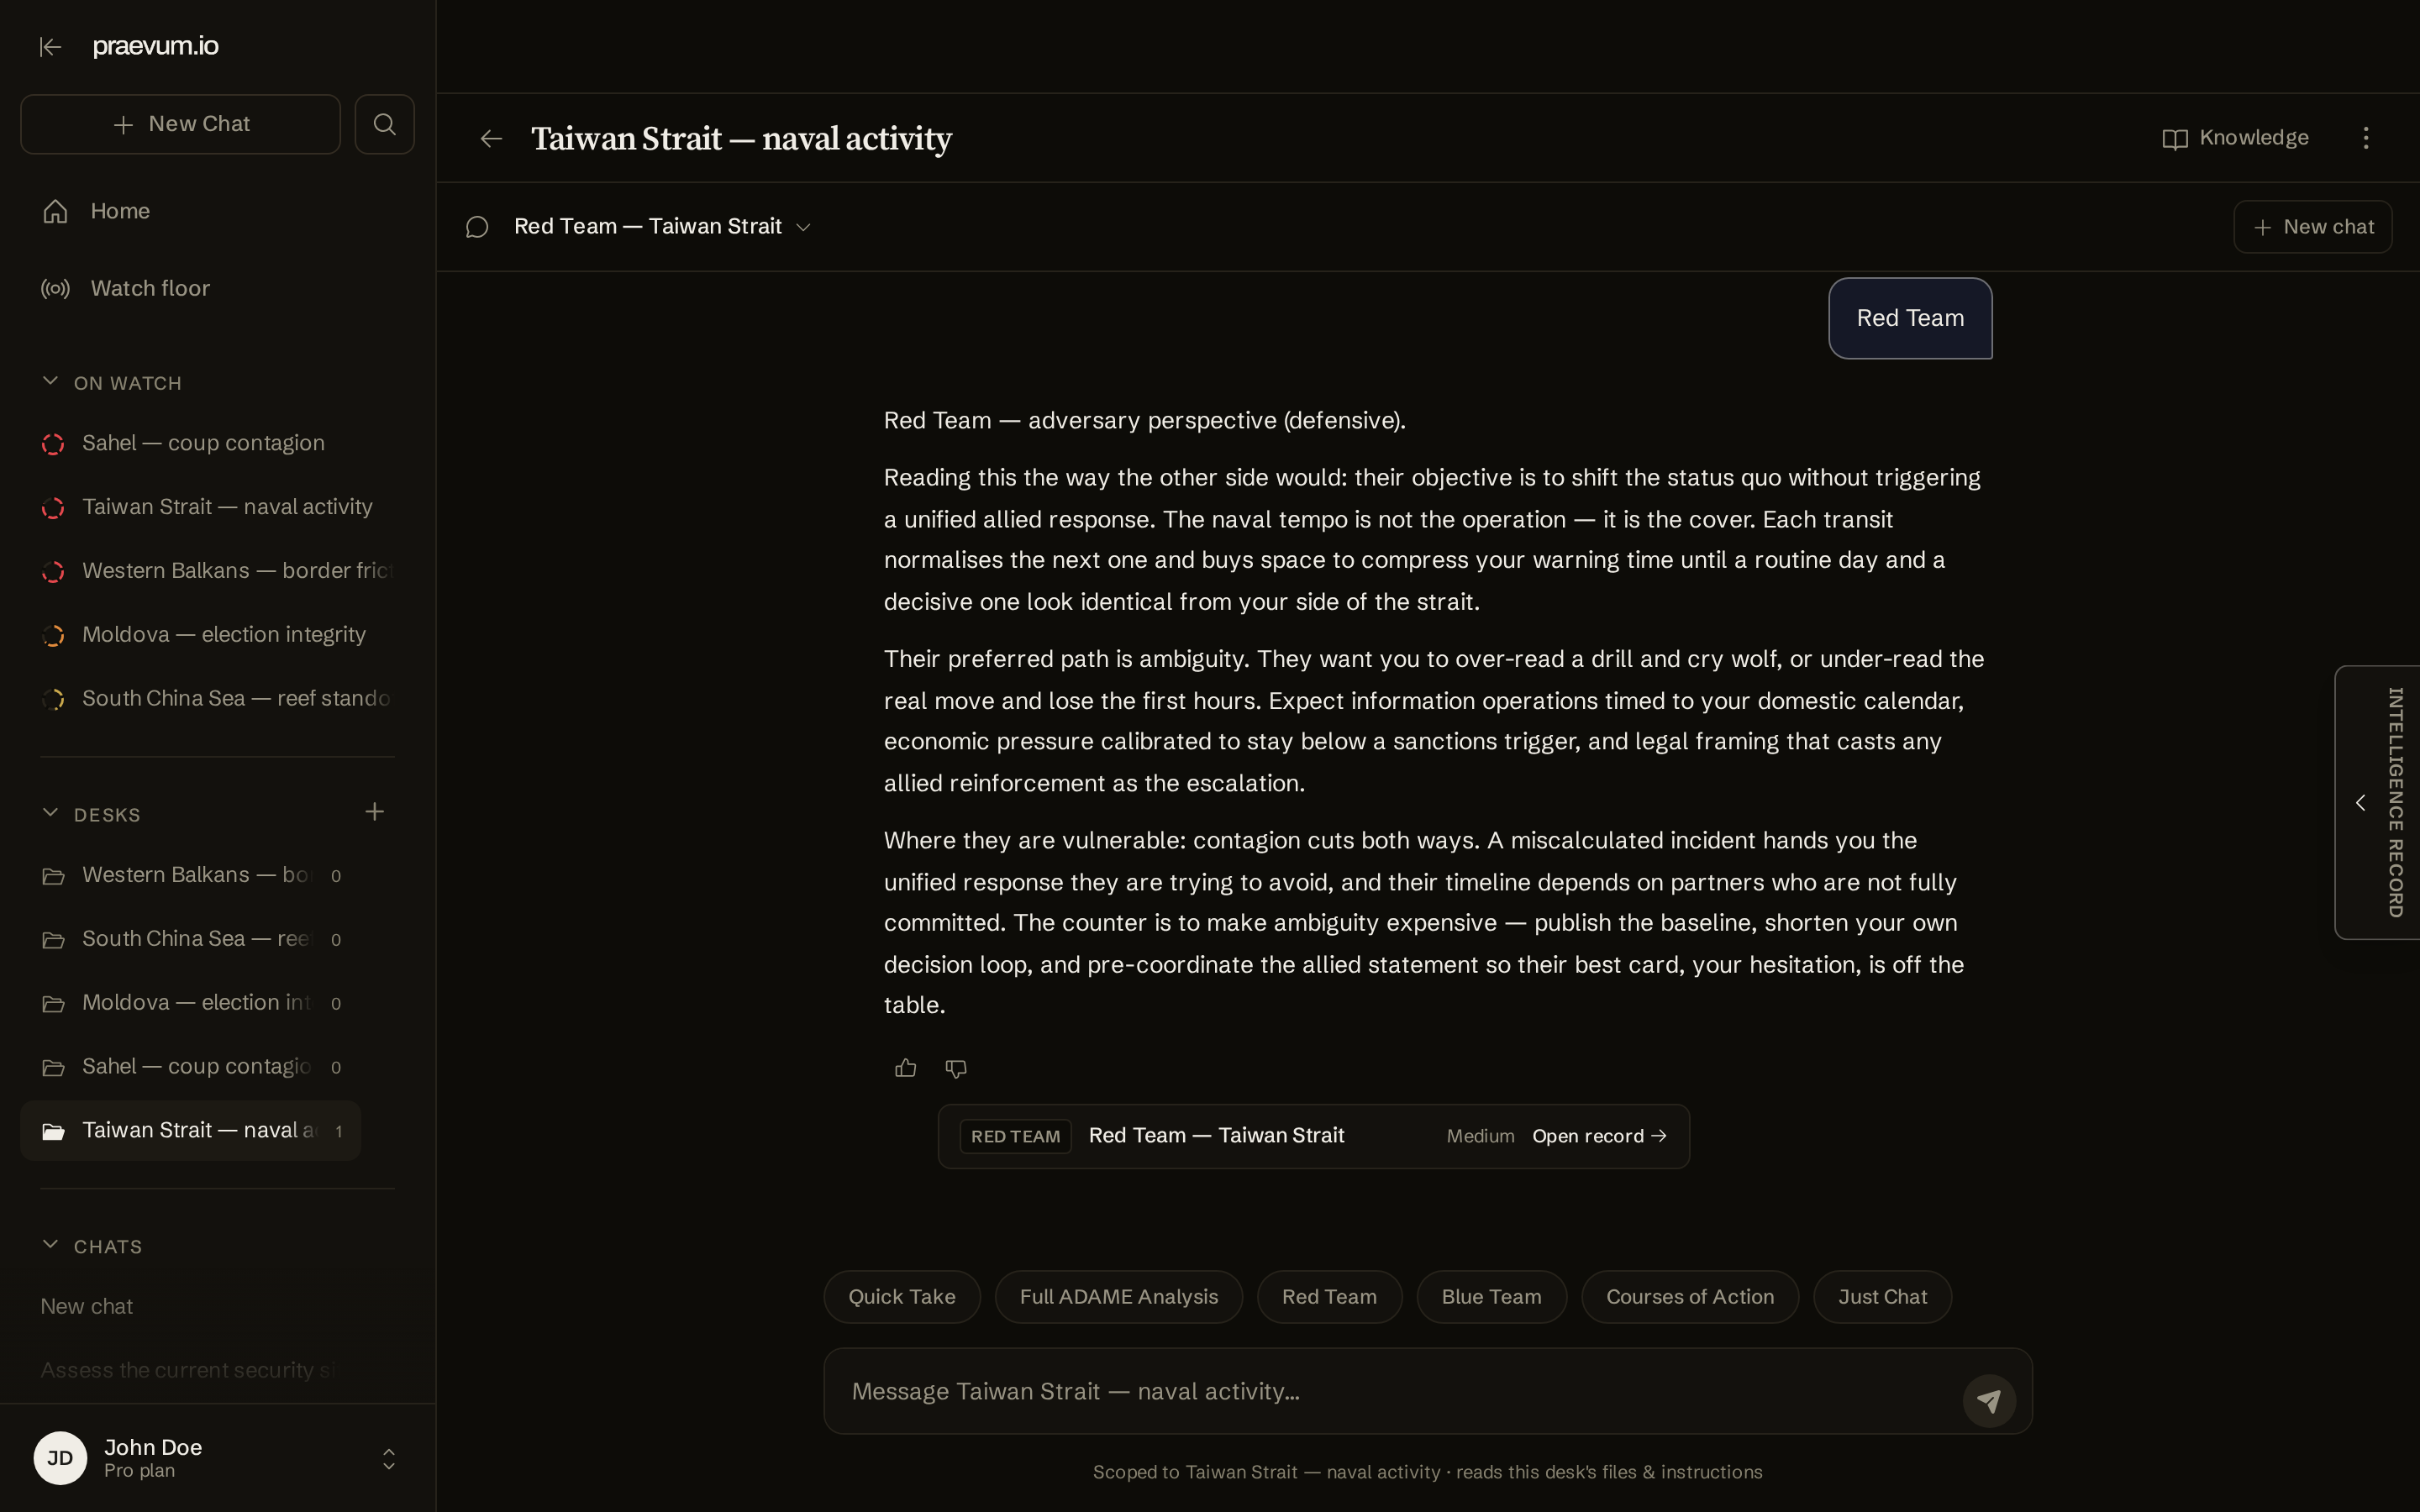2420x1512 pixels.
Task: Collapse the sidebar with the arrow icon
Action: 50,47
